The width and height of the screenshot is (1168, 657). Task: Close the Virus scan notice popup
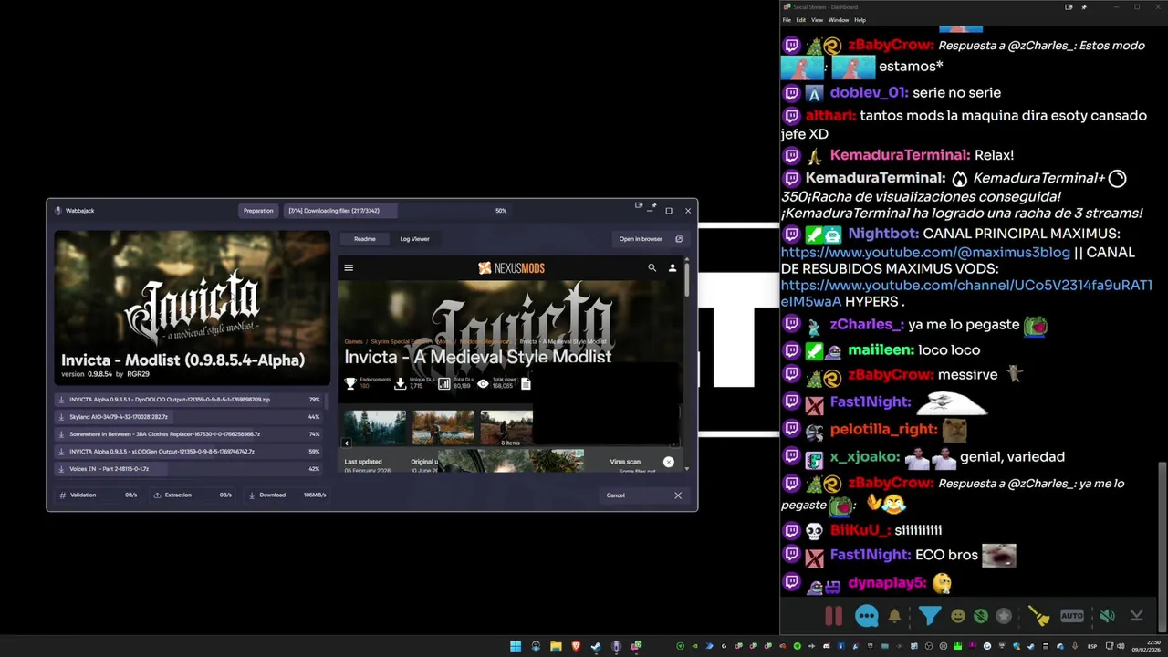coord(669,462)
